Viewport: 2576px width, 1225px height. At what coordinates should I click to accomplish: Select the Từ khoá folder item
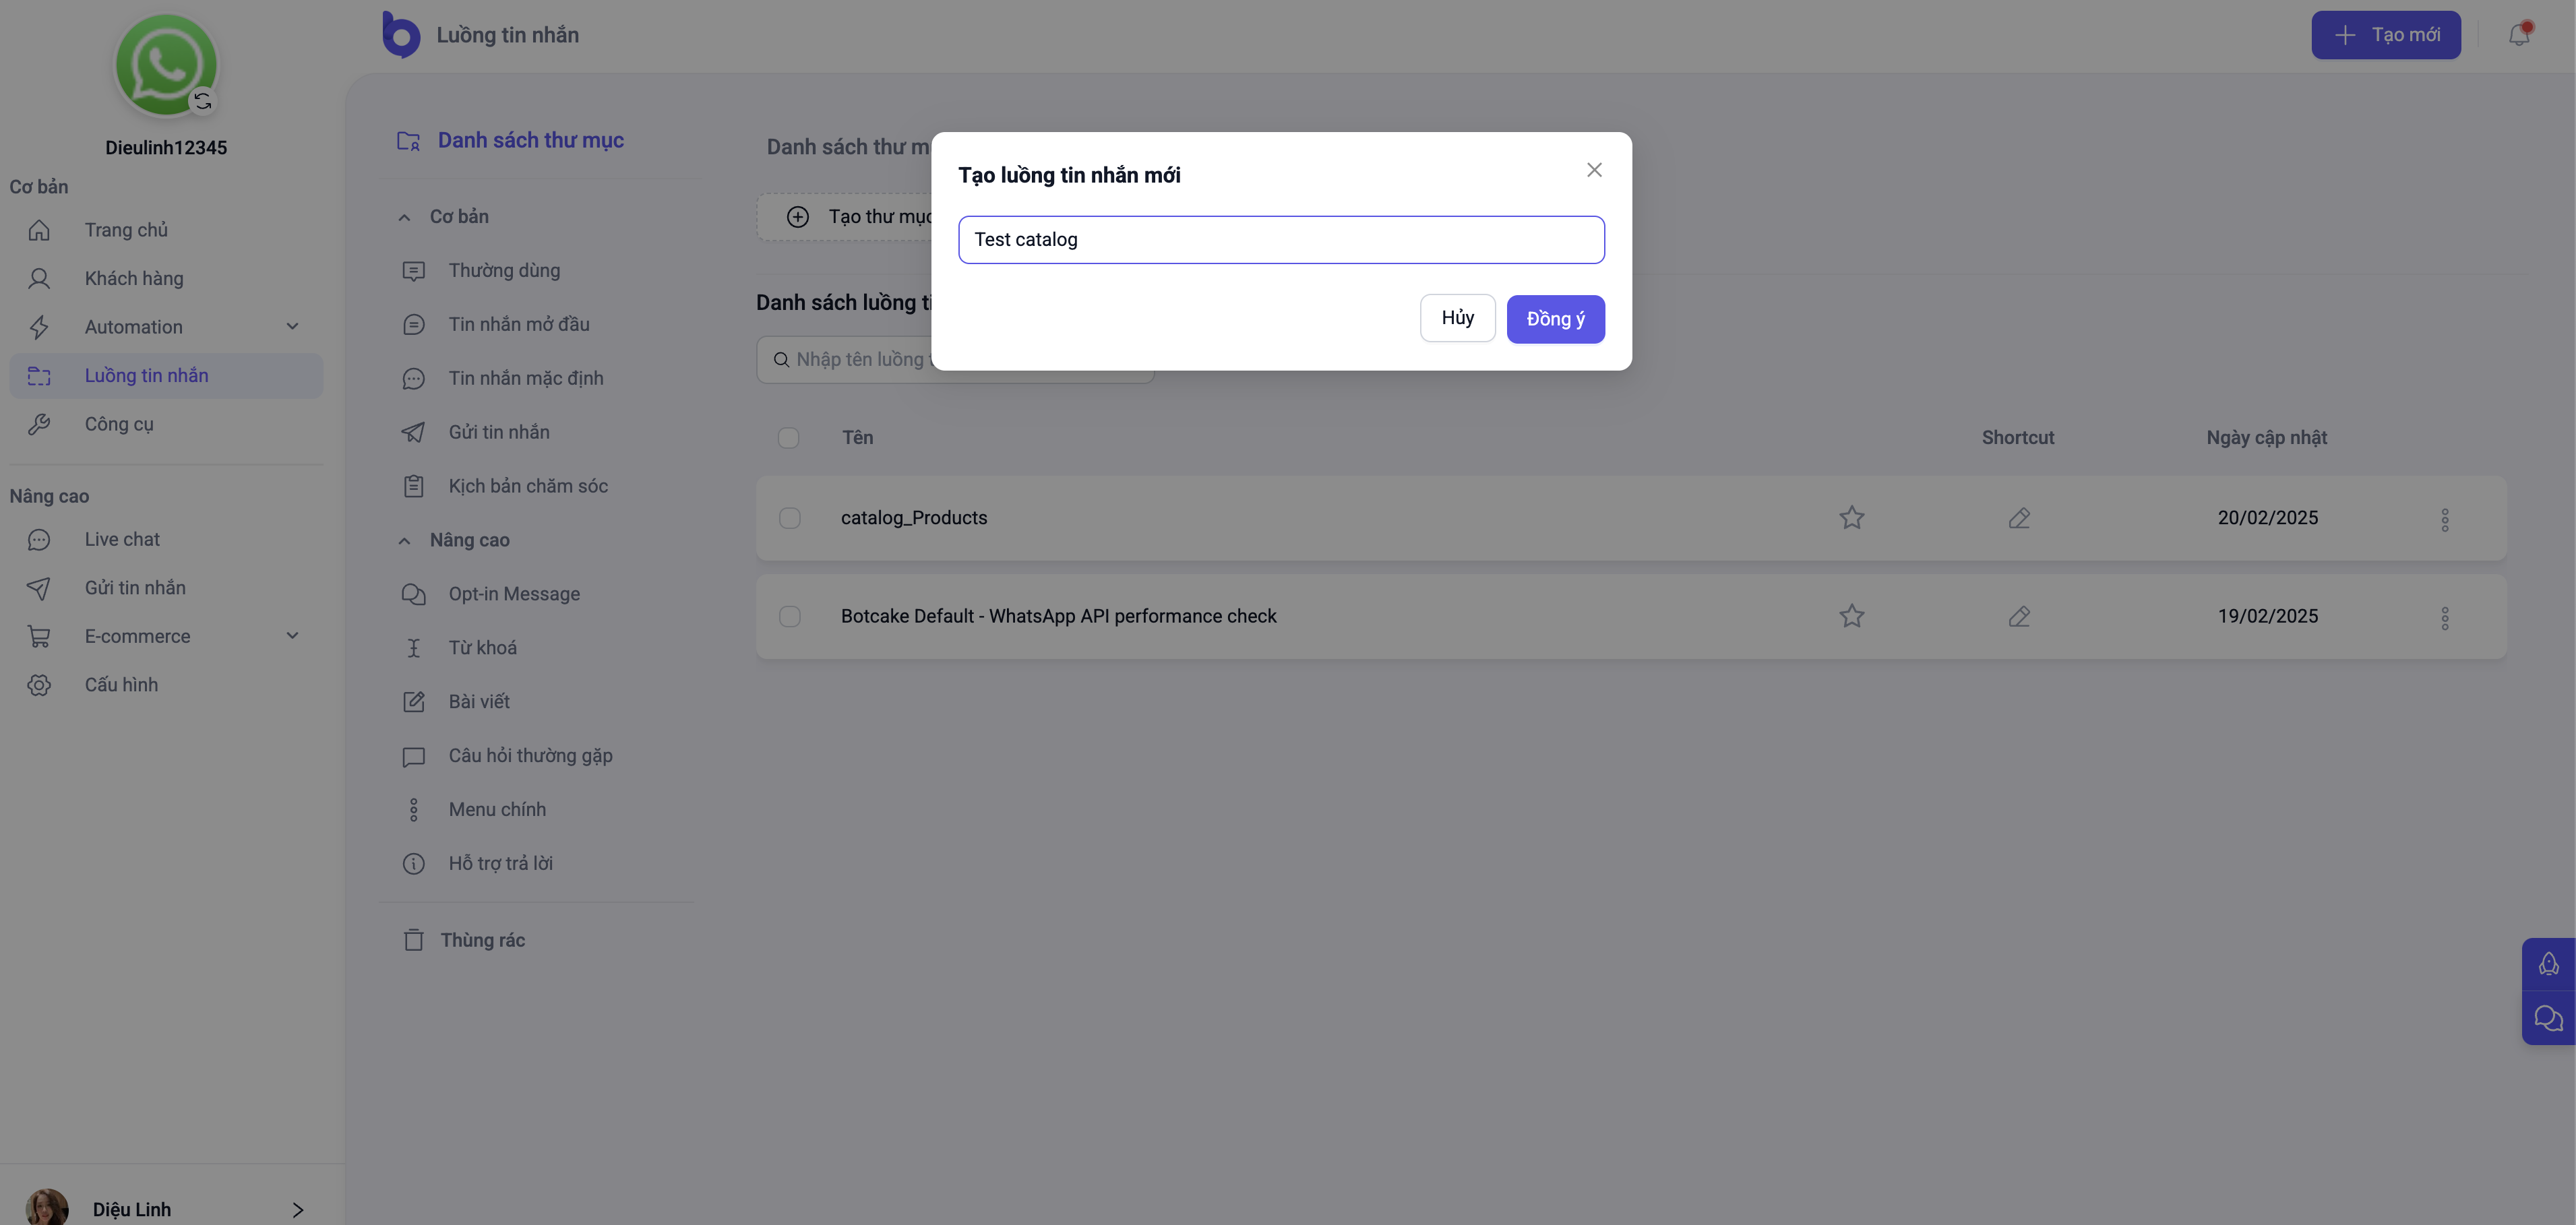482,648
